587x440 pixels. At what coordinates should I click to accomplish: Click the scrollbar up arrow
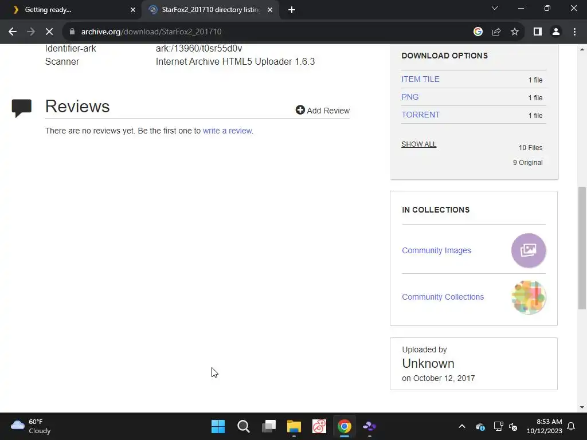[x=582, y=49]
